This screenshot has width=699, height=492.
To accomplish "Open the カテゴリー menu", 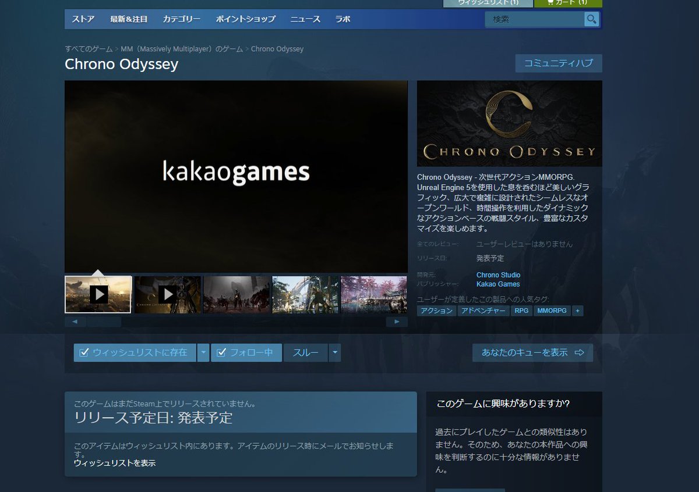I will (182, 19).
